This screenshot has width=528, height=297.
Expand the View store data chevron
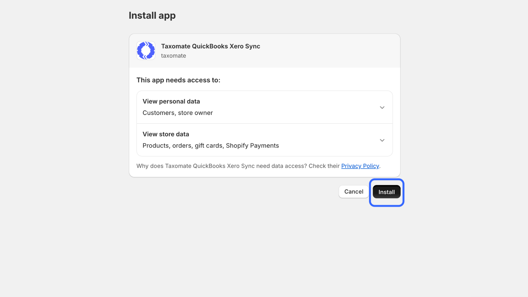click(x=382, y=140)
